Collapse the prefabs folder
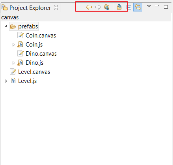This screenshot has height=165, width=173. click(6, 26)
